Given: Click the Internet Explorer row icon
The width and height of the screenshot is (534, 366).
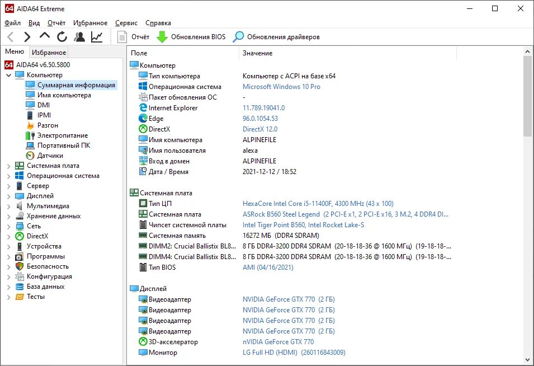Looking at the screenshot, I should pyautogui.click(x=143, y=107).
